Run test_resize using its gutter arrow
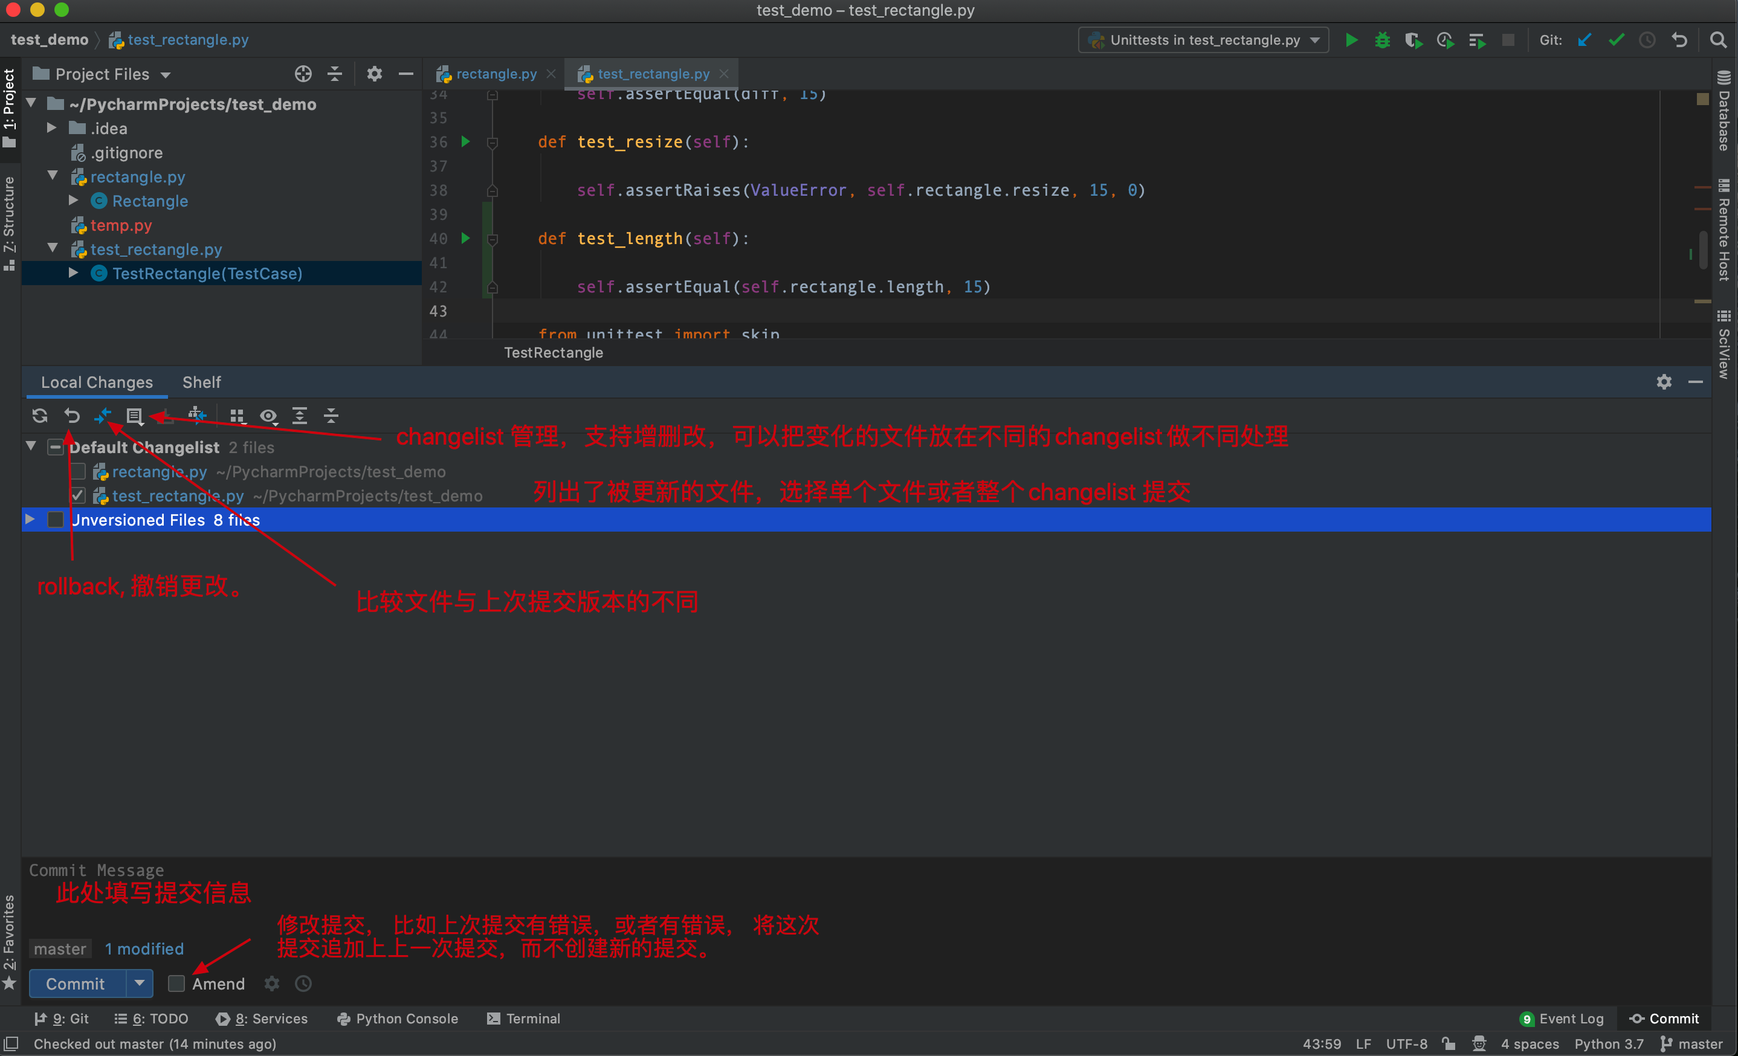Screen dimensions: 1738x1056 point(465,142)
